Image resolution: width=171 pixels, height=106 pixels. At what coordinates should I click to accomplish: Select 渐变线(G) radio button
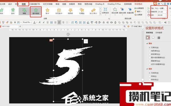click(150, 79)
